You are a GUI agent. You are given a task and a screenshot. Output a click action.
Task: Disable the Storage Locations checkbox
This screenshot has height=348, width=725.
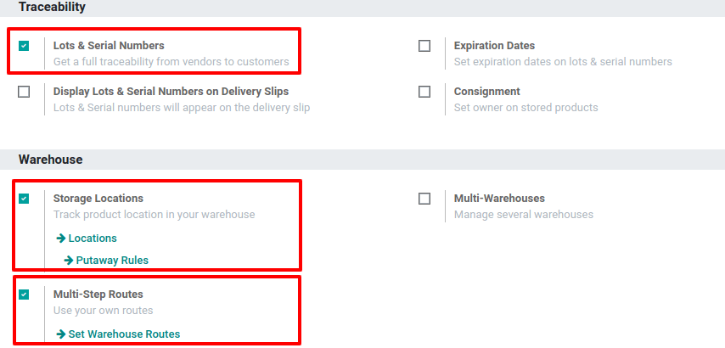pyautogui.click(x=24, y=199)
